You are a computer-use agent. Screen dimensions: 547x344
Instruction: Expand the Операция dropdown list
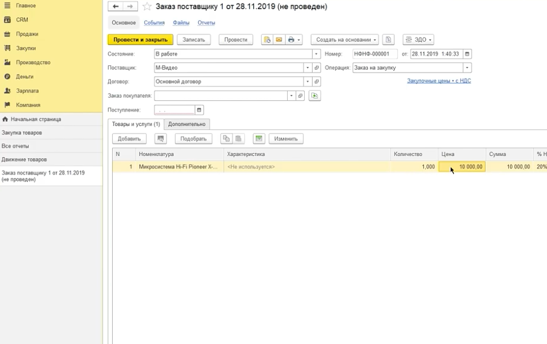(466, 68)
